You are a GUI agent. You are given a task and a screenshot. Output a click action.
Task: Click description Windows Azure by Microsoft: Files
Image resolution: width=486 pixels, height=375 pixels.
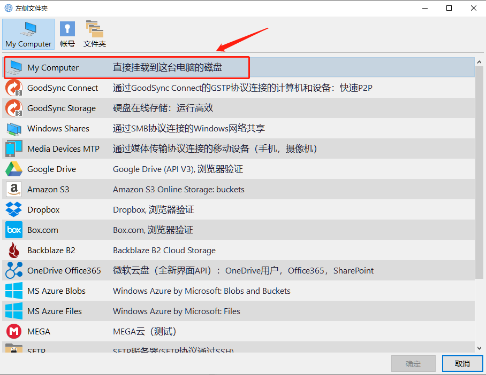click(177, 311)
